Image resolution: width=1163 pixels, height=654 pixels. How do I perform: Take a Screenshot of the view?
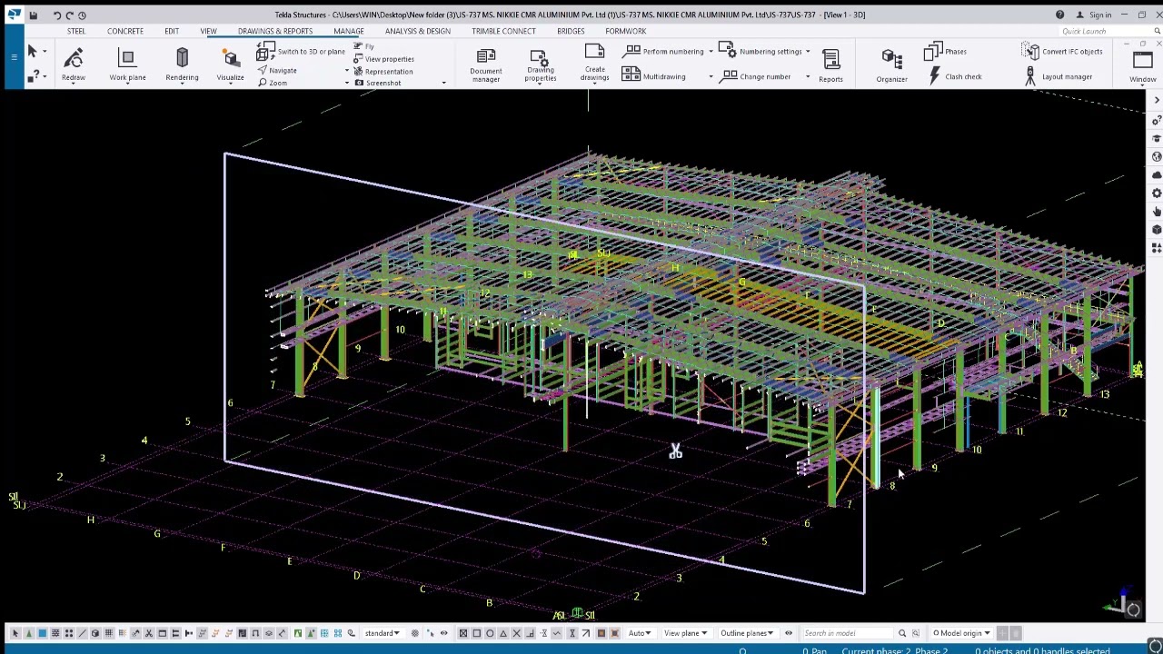click(x=377, y=83)
